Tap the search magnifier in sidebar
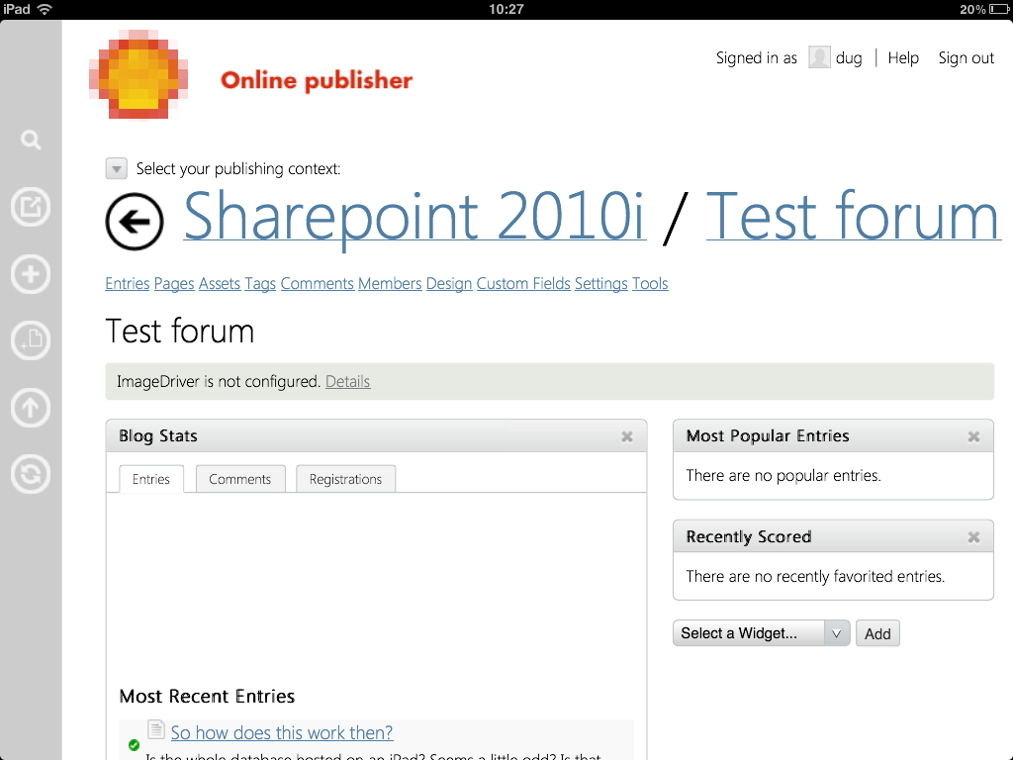Viewport: 1013px width, 760px height. click(31, 141)
